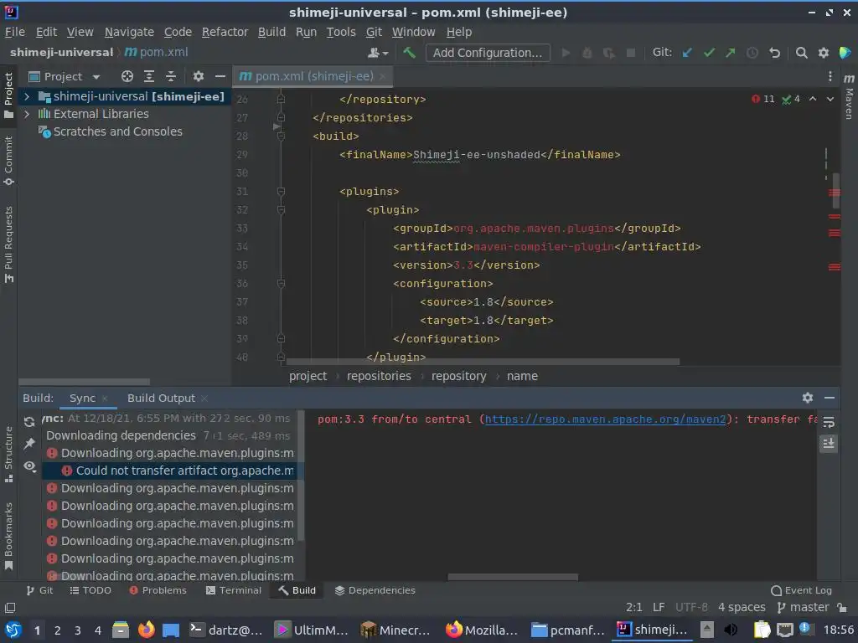The width and height of the screenshot is (858, 643).
Task: Expand External Libraries node
Action: (26, 114)
